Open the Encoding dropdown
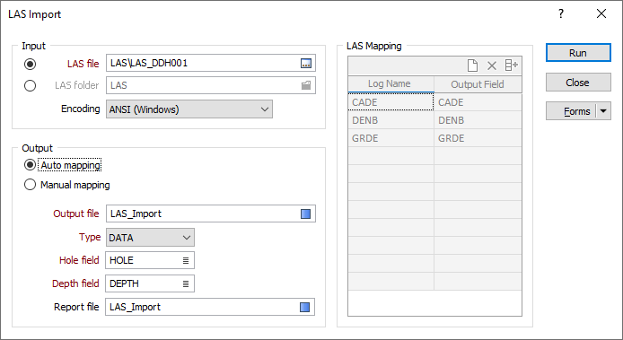The height and width of the screenshot is (340, 623). 189,109
